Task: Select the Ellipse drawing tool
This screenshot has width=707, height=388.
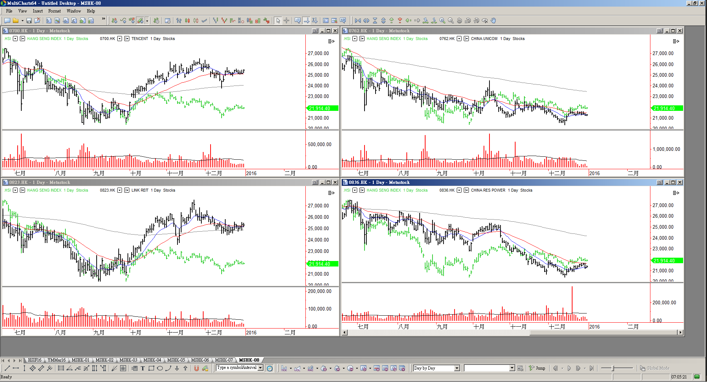Action: (159, 368)
